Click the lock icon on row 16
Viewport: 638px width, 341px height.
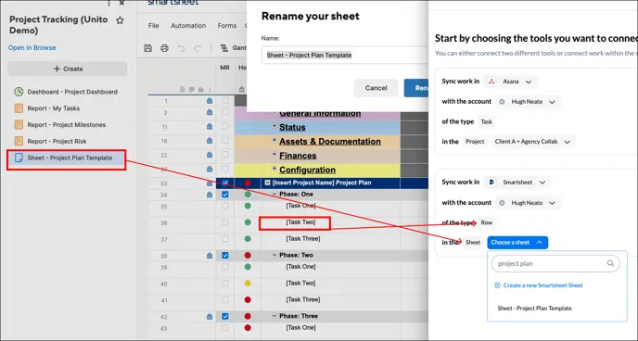click(x=210, y=141)
